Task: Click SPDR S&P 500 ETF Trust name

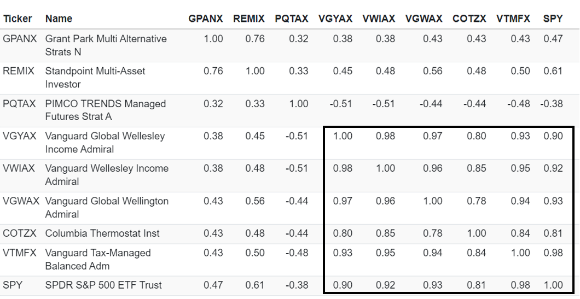Action: [103, 285]
